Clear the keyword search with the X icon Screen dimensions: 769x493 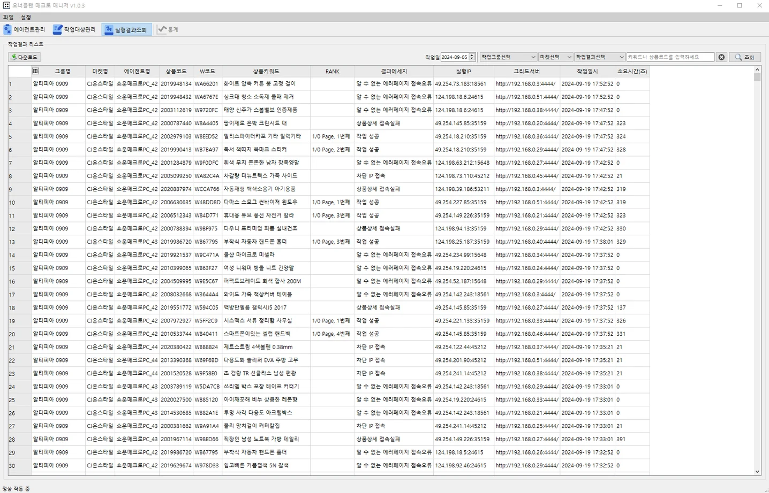click(721, 57)
